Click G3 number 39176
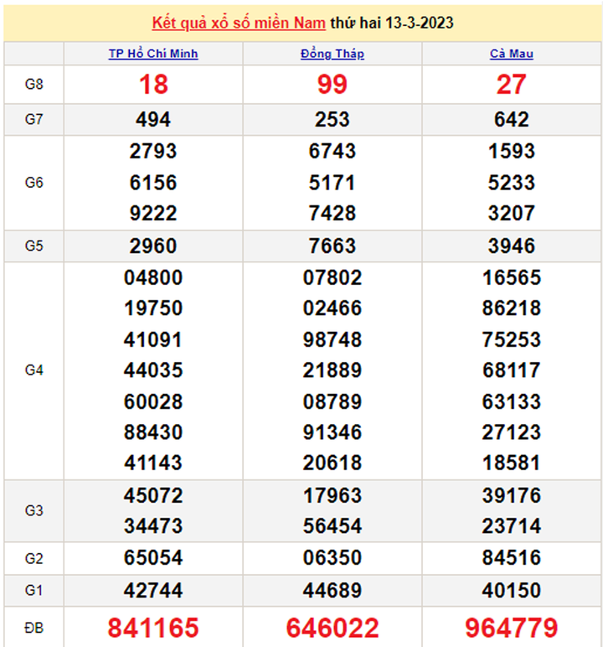 click(x=512, y=495)
